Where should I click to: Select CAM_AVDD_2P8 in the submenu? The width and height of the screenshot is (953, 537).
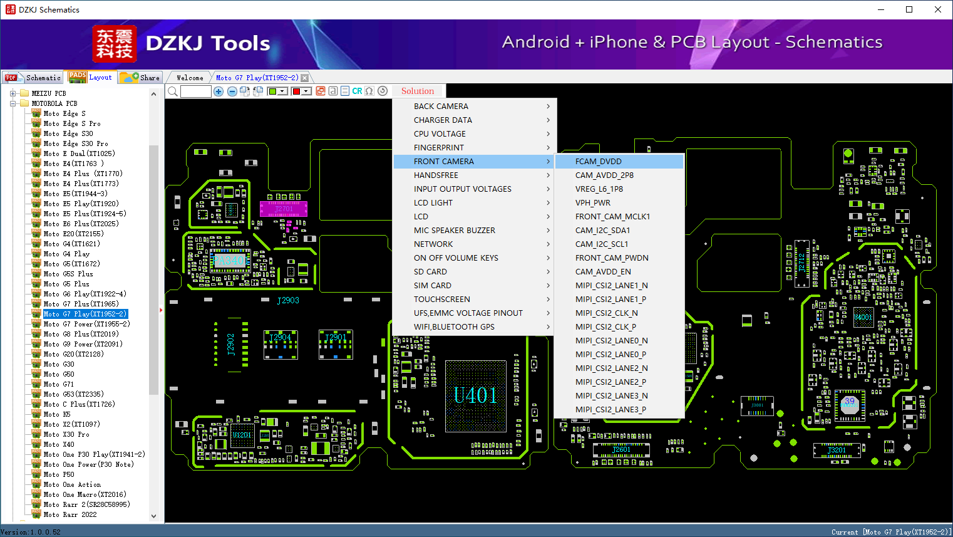(619, 175)
